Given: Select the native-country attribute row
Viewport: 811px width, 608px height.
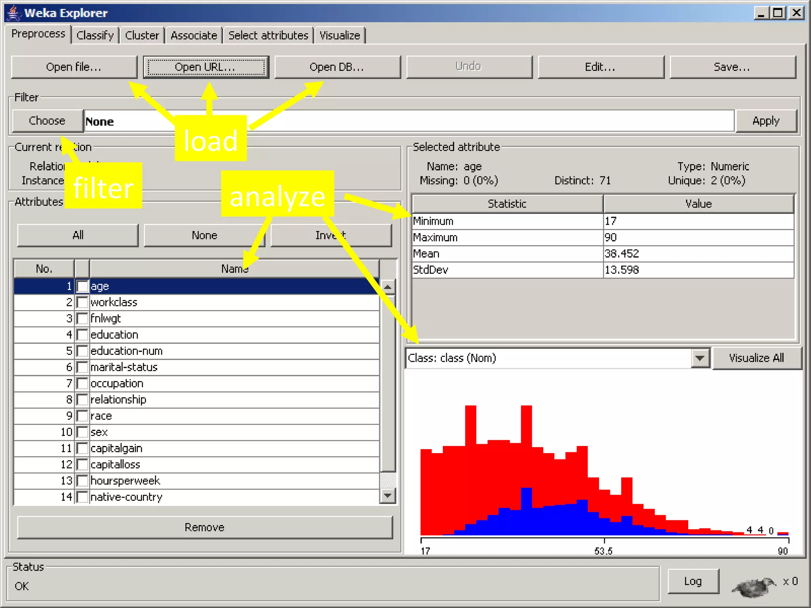Looking at the screenshot, I should [x=196, y=497].
